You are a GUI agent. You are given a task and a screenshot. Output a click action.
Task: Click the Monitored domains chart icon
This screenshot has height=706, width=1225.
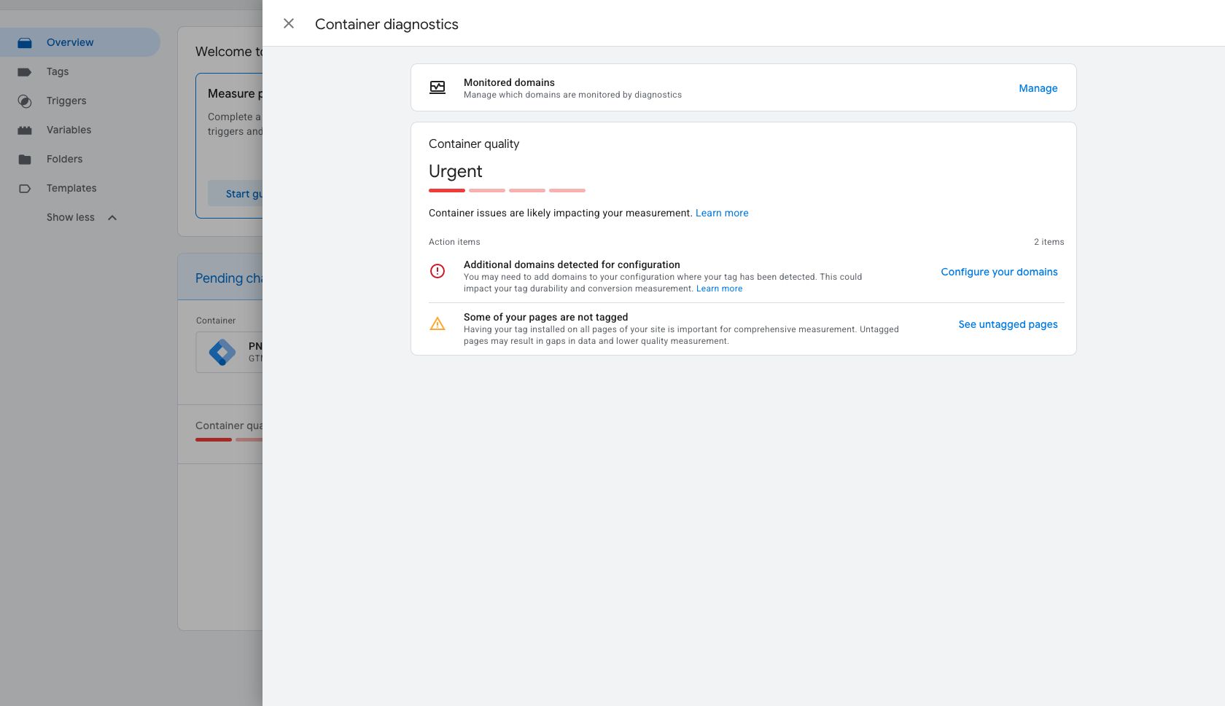(x=437, y=87)
